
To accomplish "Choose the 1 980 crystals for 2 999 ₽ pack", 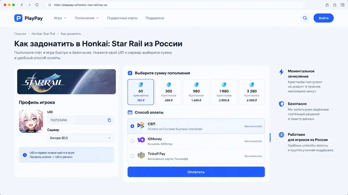I will (224, 92).
